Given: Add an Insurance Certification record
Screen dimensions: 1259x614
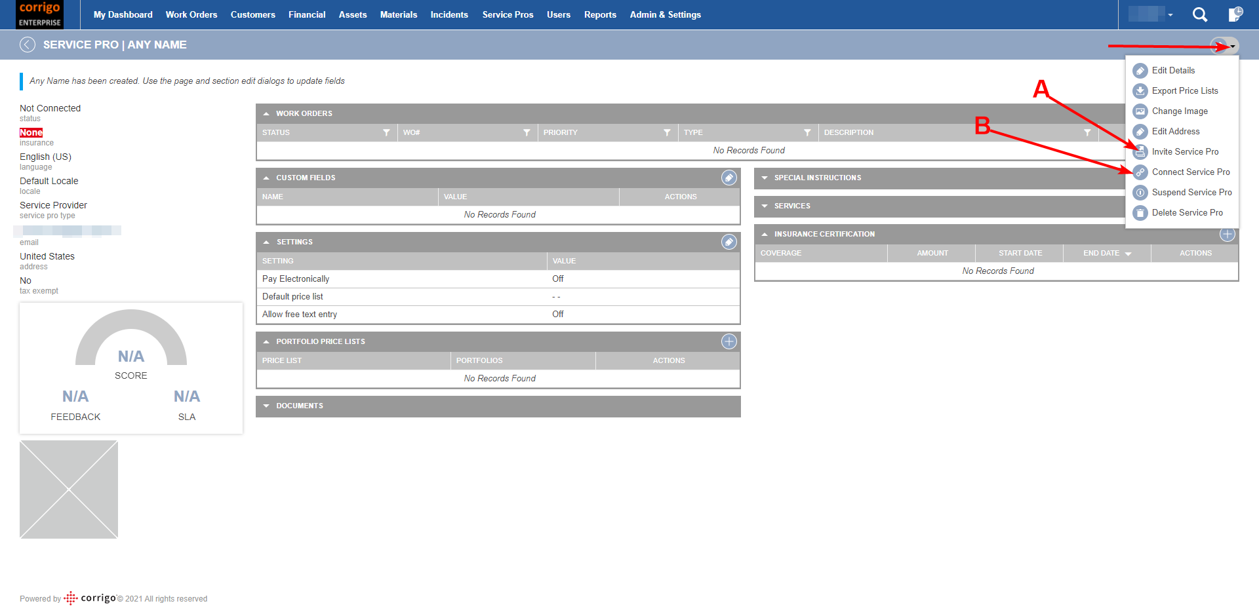Looking at the screenshot, I should point(1227,234).
